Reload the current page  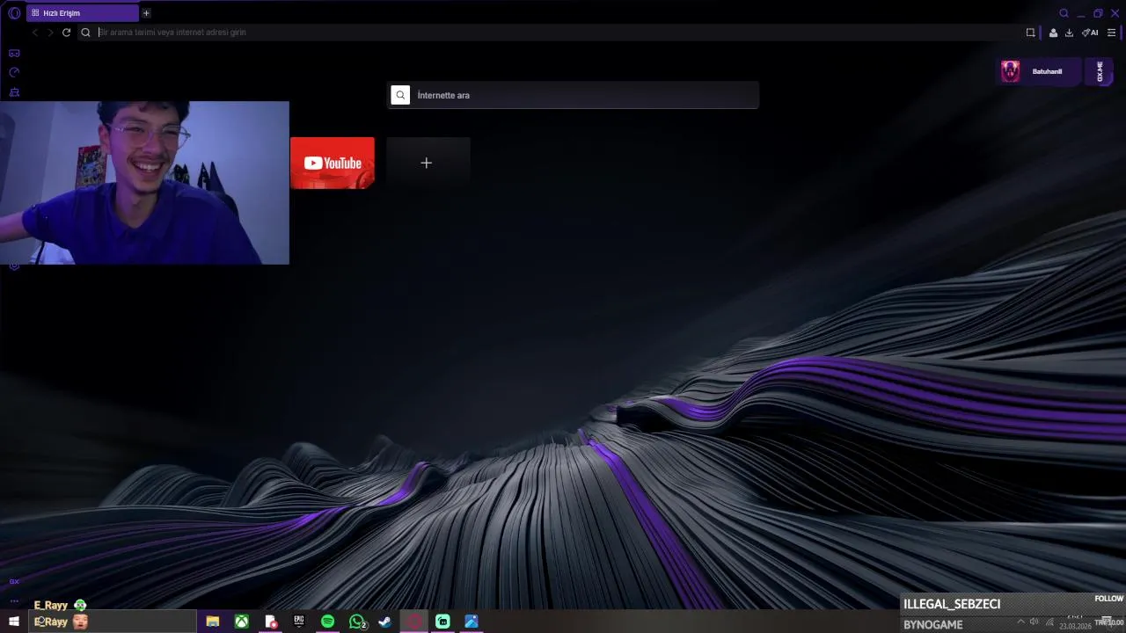(x=66, y=33)
